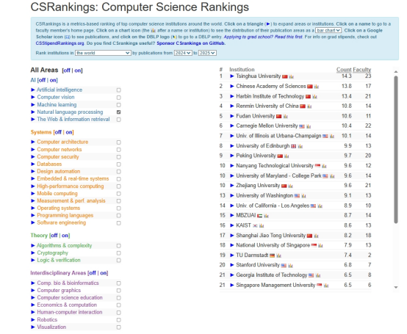Click chart icon after Fudan University

(x=286, y=117)
